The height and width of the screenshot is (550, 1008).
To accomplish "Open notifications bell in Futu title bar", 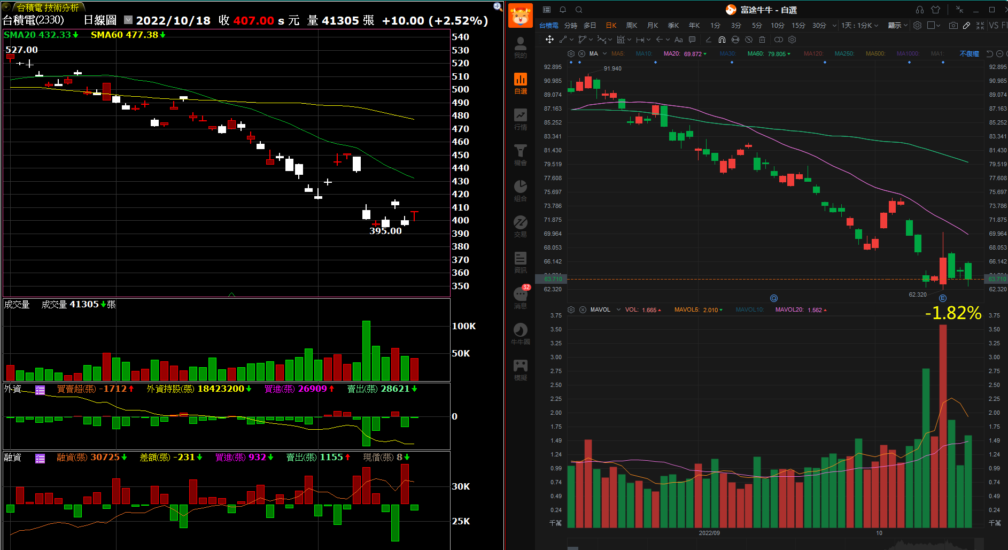I will tap(563, 10).
